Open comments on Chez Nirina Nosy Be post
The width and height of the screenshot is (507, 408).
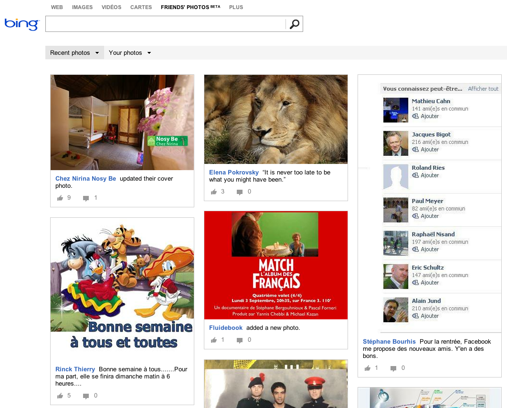tap(85, 198)
